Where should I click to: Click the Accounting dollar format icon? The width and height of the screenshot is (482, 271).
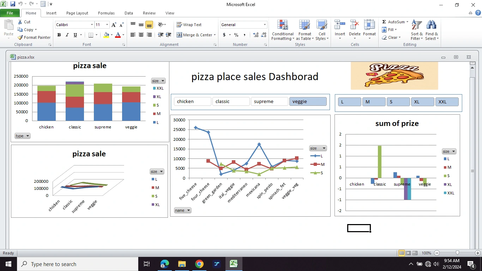pos(224,35)
